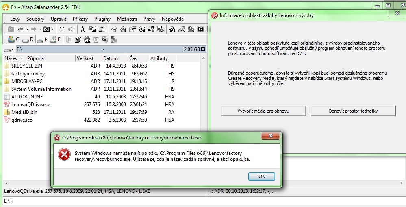Click the recycle bin drive bar icon
The height and width of the screenshot is (207, 406).
click(96, 39)
